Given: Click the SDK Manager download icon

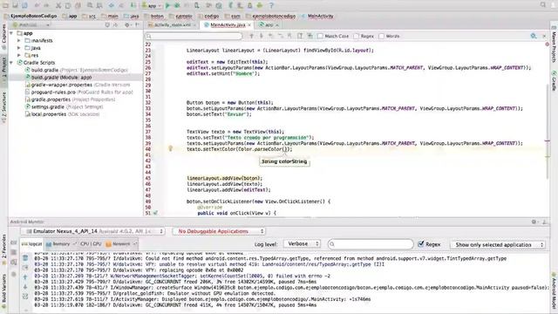Looking at the screenshot, I should tap(250, 5).
